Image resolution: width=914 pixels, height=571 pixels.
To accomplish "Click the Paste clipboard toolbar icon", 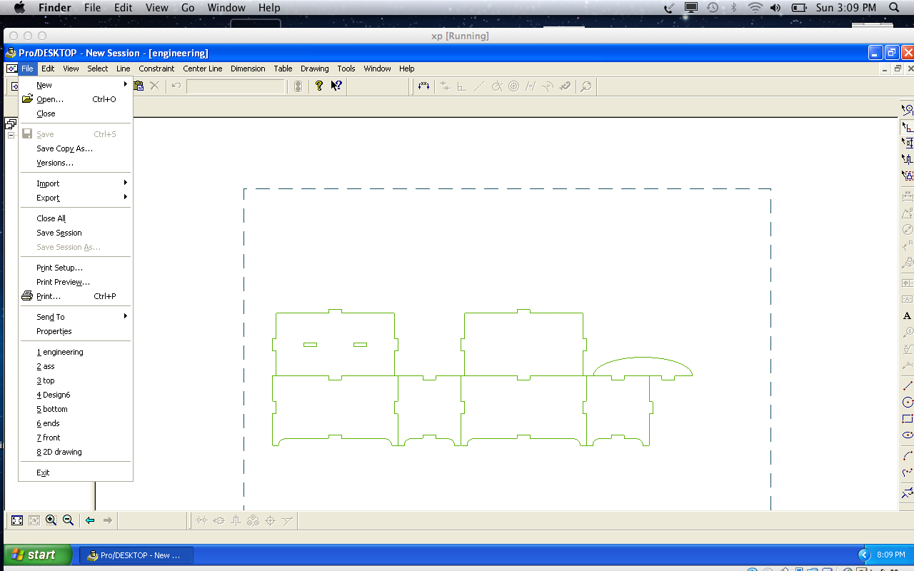I will (x=139, y=86).
